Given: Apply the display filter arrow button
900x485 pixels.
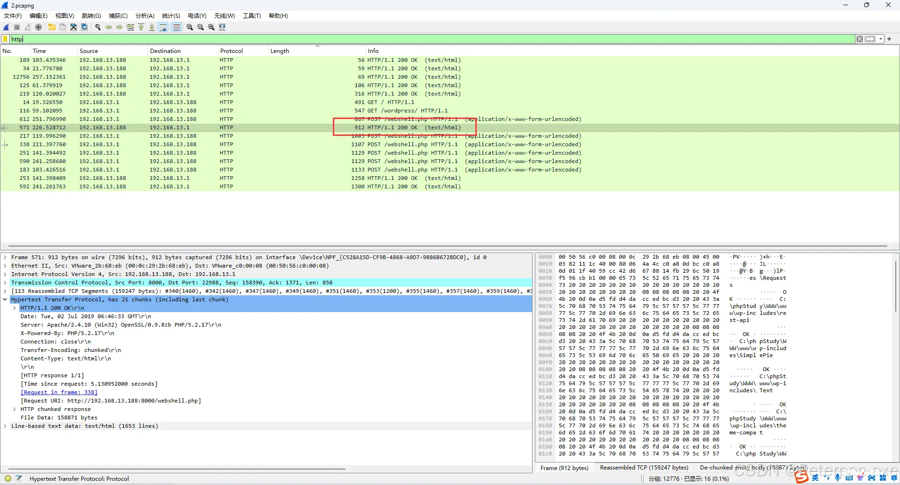Looking at the screenshot, I should coord(870,39).
